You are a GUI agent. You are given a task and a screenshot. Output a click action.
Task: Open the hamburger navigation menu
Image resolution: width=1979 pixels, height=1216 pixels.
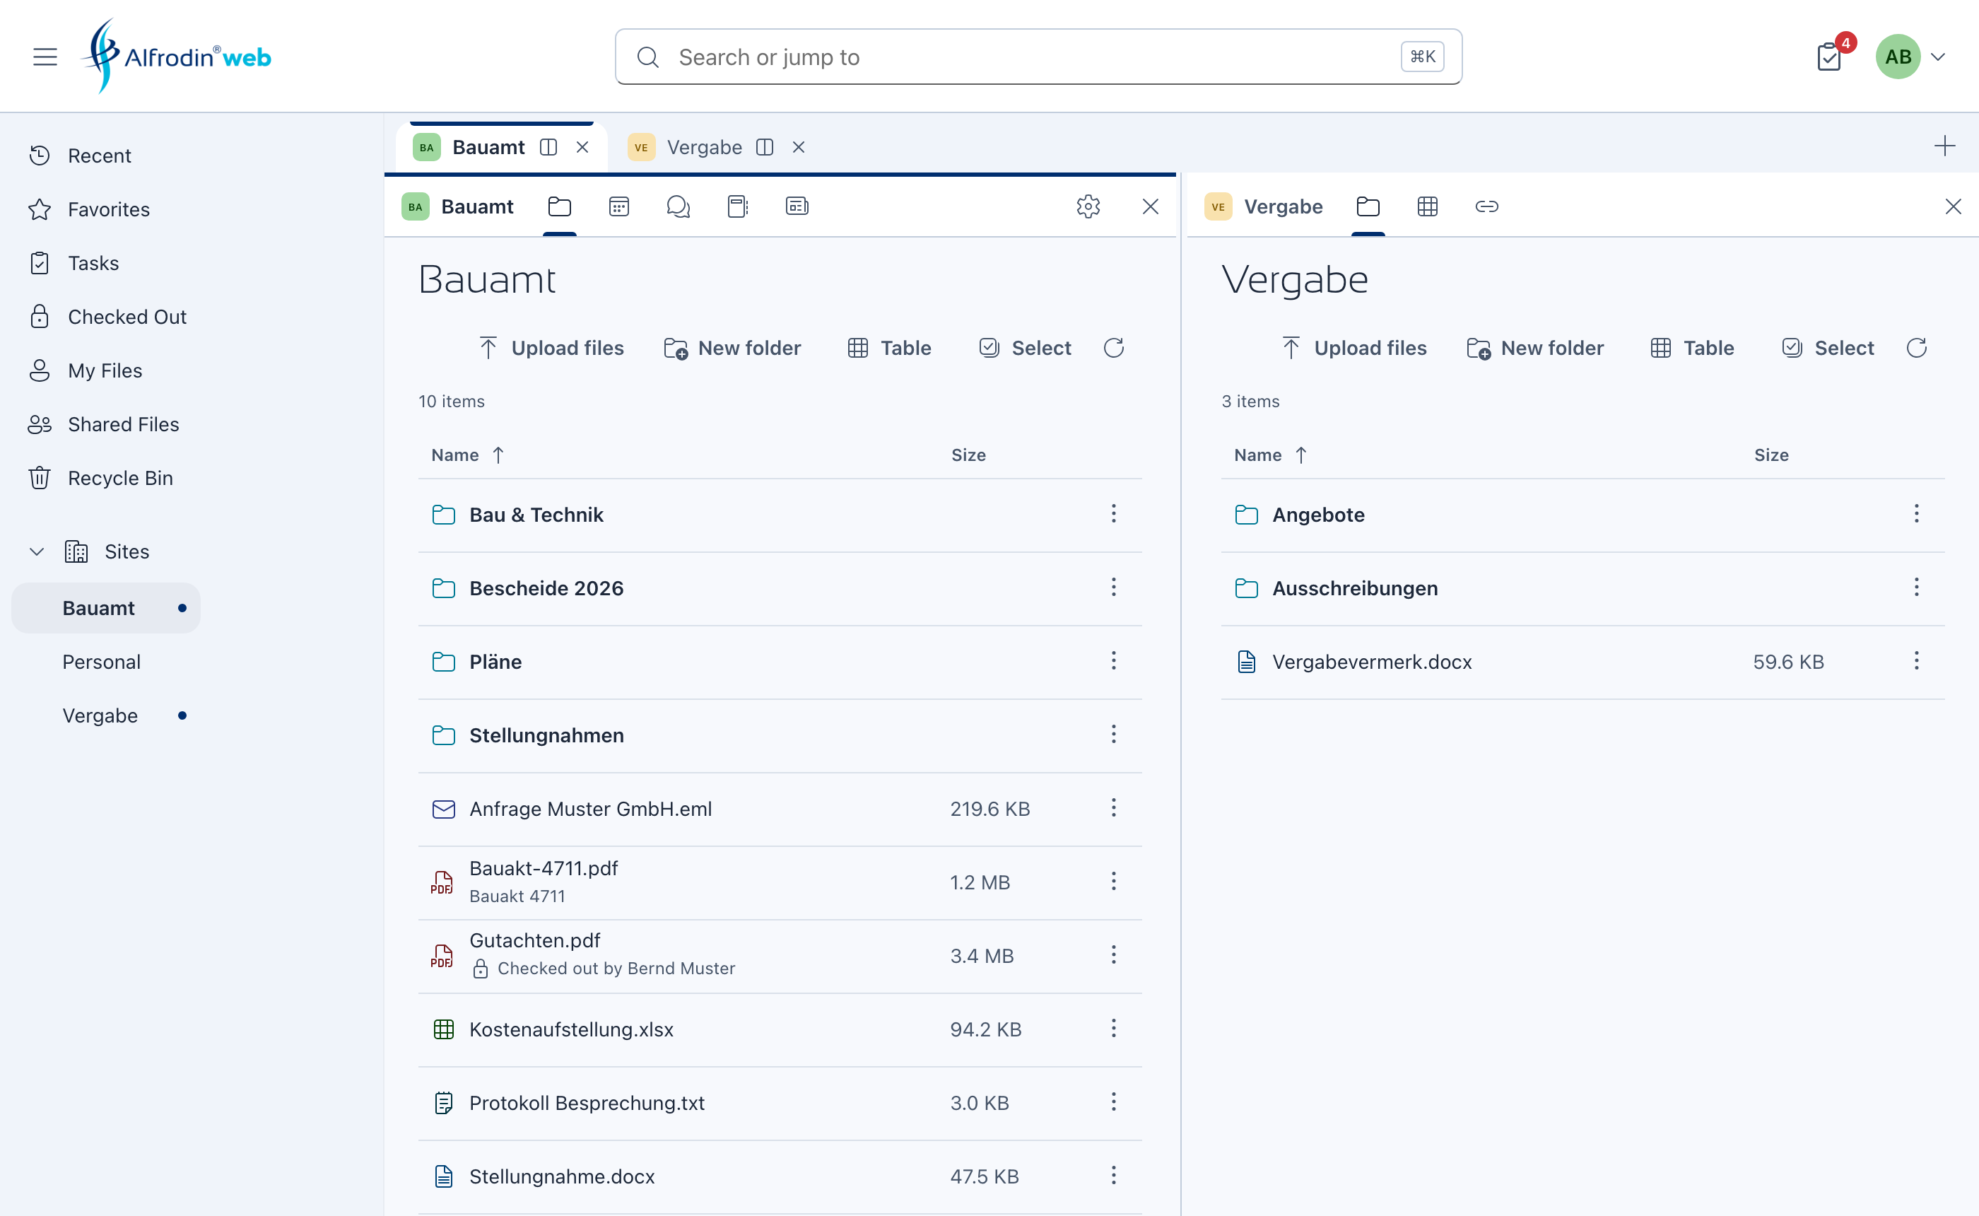(45, 57)
